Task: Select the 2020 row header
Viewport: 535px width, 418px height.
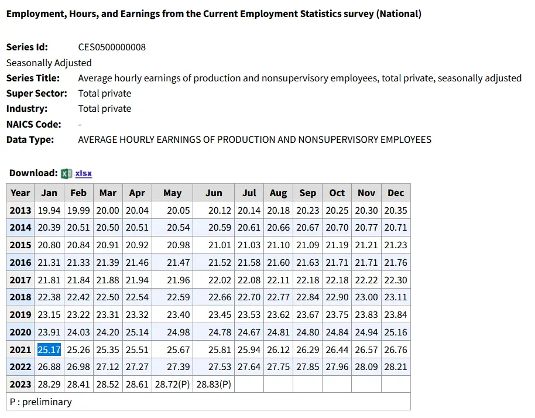Action: 20,332
